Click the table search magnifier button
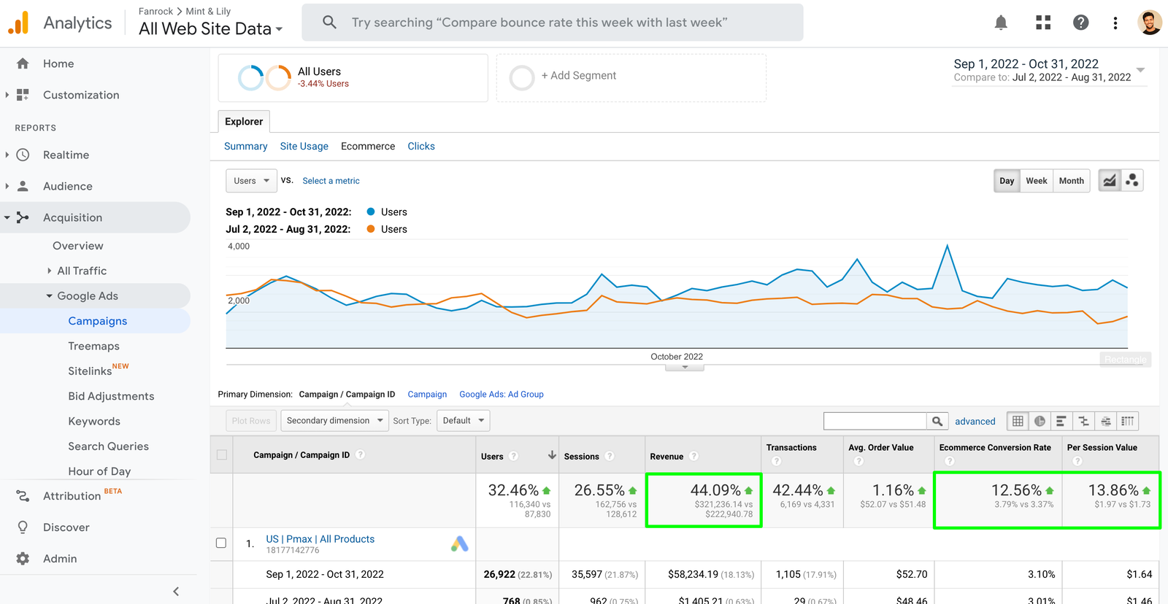This screenshot has height=604, width=1168. [x=937, y=421]
